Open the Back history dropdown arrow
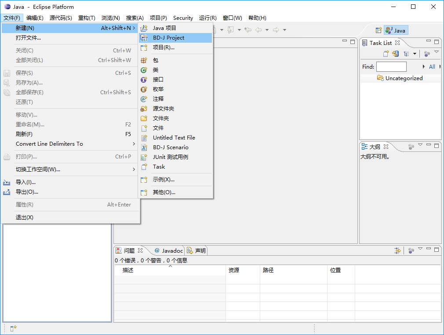444x335 pixels. (267, 30)
